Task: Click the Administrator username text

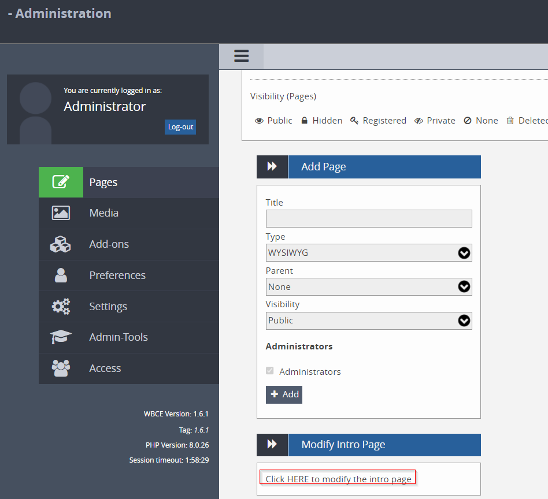Action: click(105, 106)
